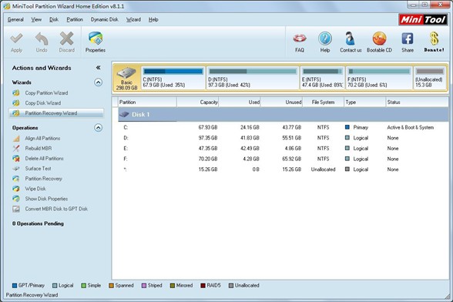
Task: Click the Partition Recovery Wizard icon
Action: (x=16, y=113)
